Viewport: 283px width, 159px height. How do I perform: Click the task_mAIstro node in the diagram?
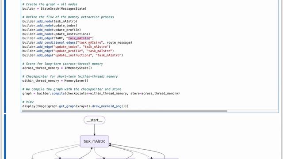tap(95, 141)
